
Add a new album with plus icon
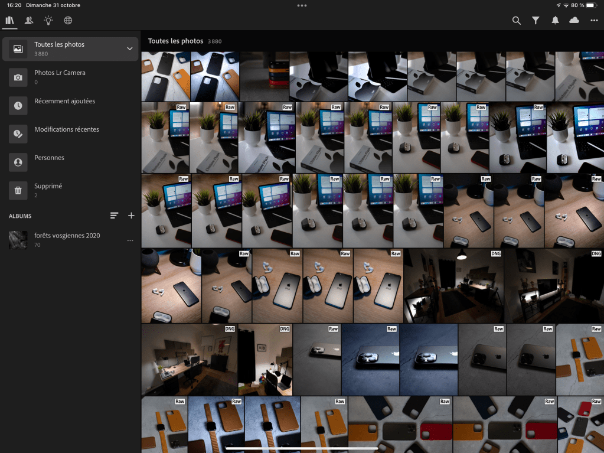point(131,216)
